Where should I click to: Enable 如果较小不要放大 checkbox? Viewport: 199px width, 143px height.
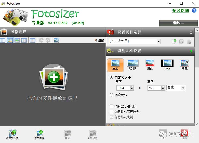click(111, 111)
